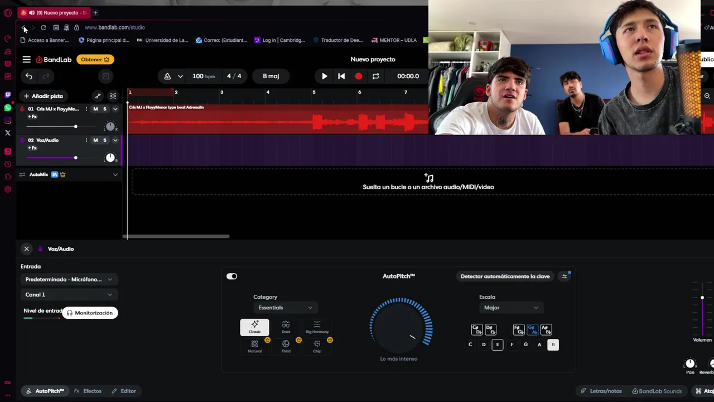The image size is (714, 402).
Task: Mute the Voz/Audio track
Action: pyautogui.click(x=95, y=140)
